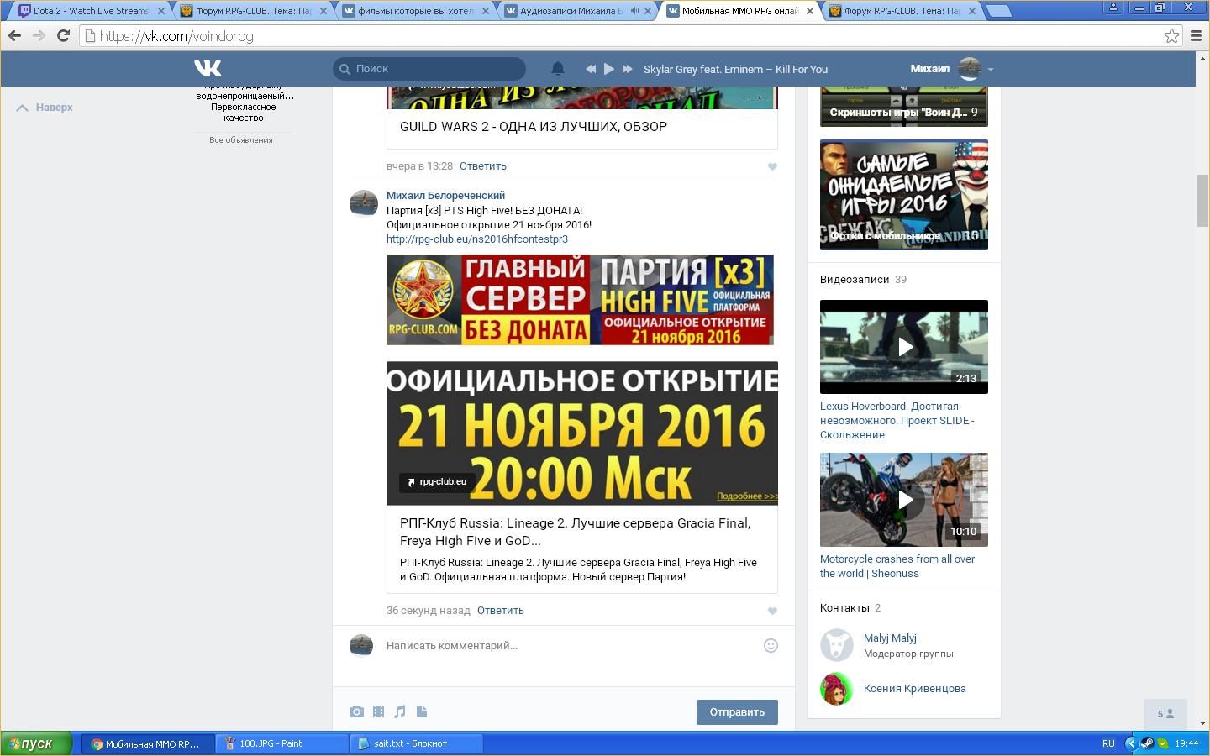Click the Skylar Grey – Kill For You title
Viewport: 1210px width, 756px height.
click(x=735, y=69)
